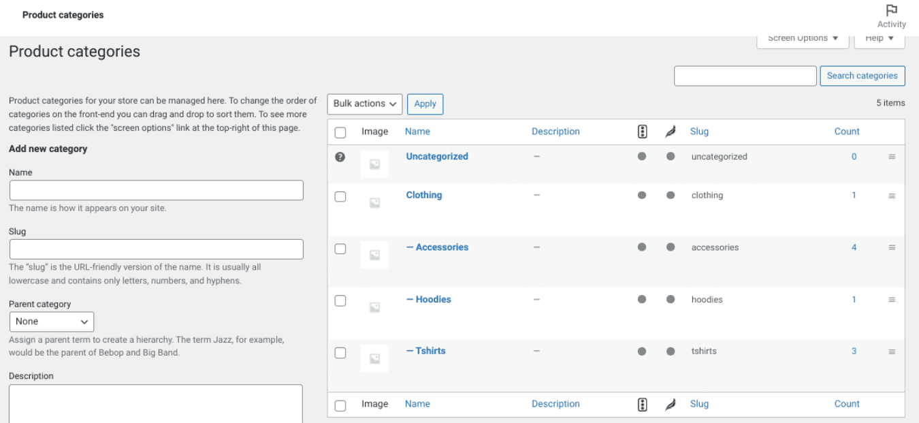Viewport: 919px width, 423px height.
Task: Click the image placeholder thumbnail for Hoodies
Action: pos(374,307)
